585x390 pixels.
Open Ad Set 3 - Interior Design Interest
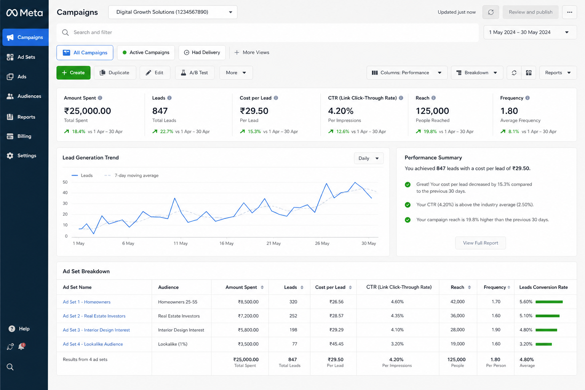click(96, 330)
